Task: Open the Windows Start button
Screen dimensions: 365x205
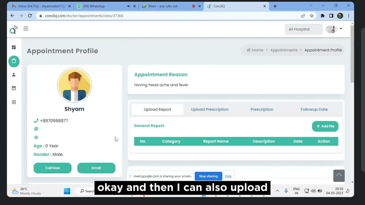Action: click(67, 191)
